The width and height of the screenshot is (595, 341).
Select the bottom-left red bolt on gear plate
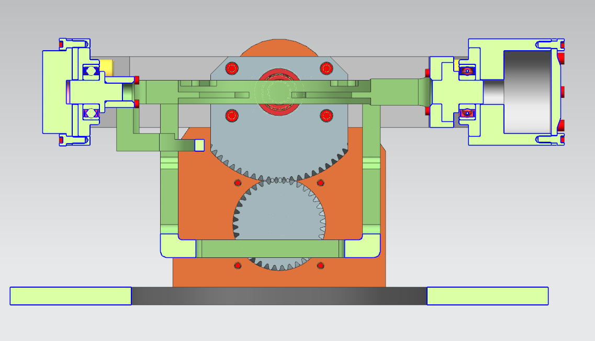pos(231,115)
